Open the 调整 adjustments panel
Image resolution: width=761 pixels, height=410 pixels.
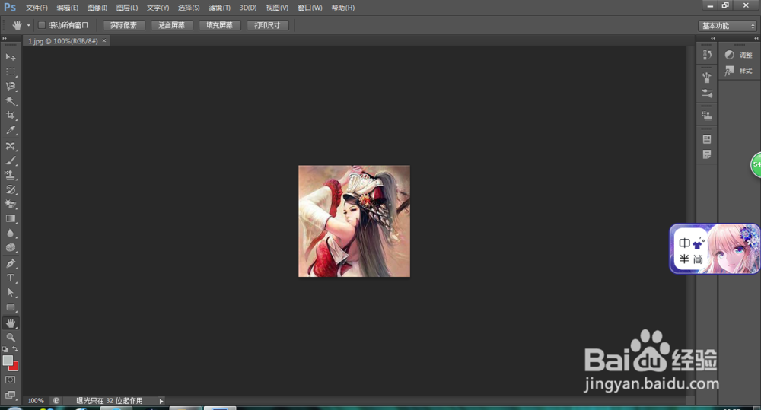[739, 56]
